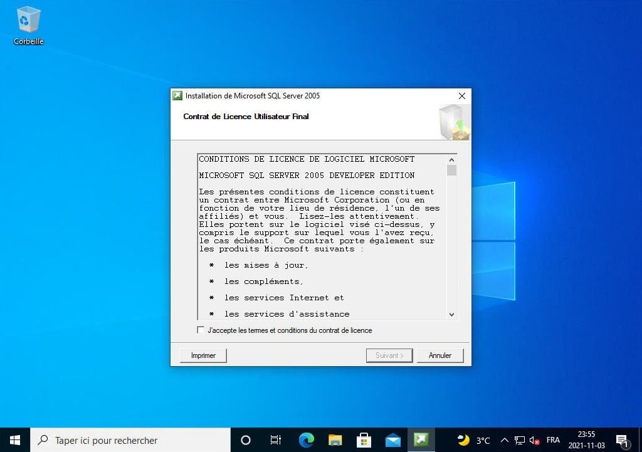The height and width of the screenshot is (452, 642).
Task: Open Cortana from the taskbar
Action: [x=246, y=440]
